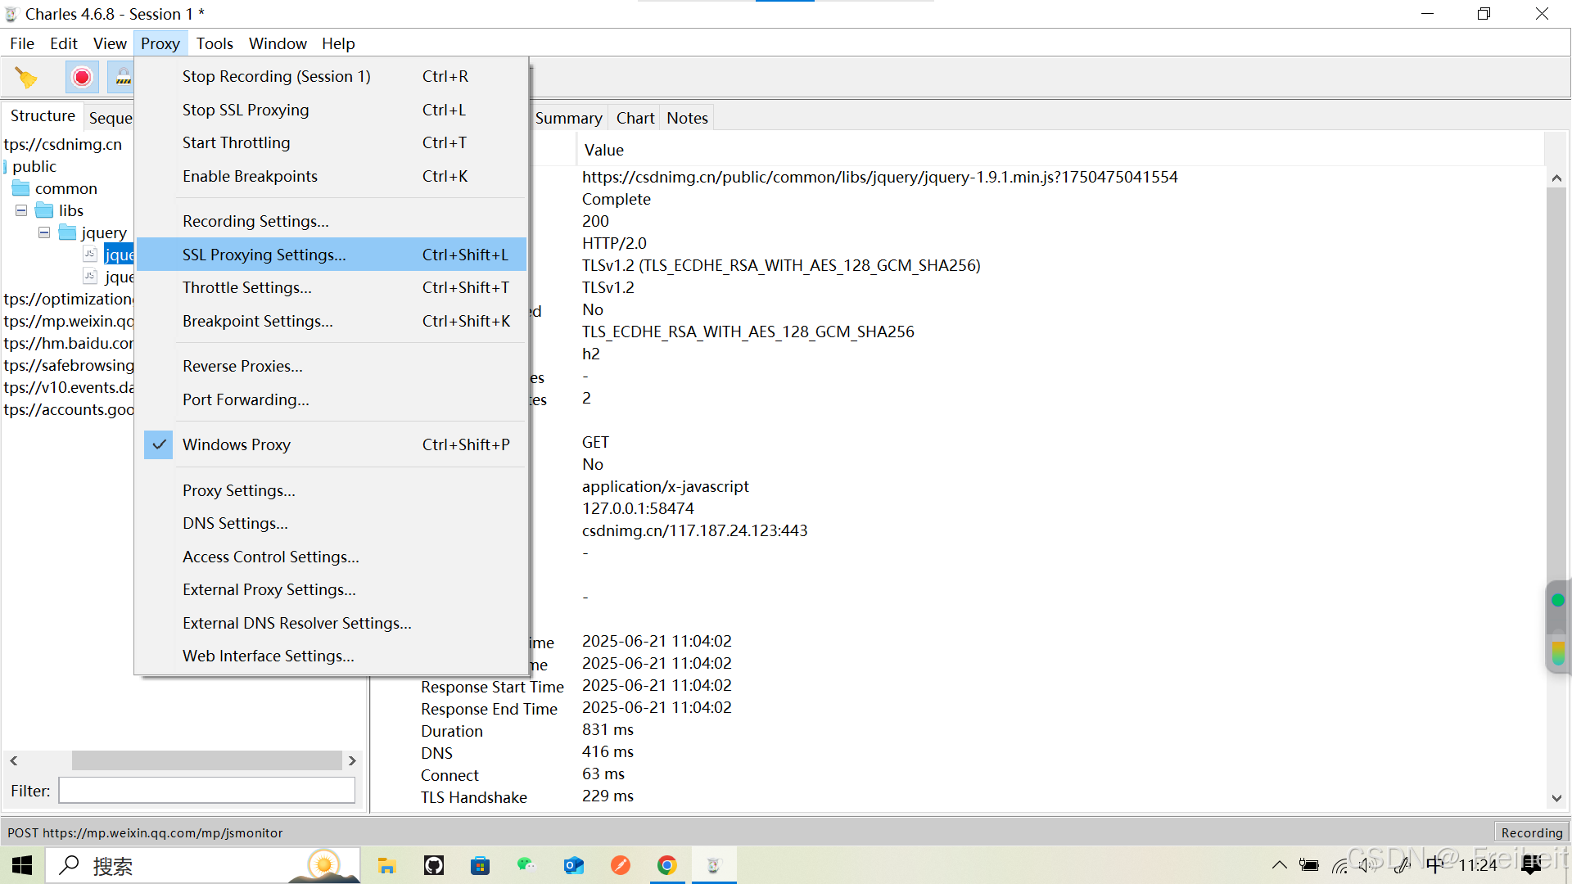1572x884 pixels.
Task: Open Web Interface Settings...
Action: click(331, 656)
